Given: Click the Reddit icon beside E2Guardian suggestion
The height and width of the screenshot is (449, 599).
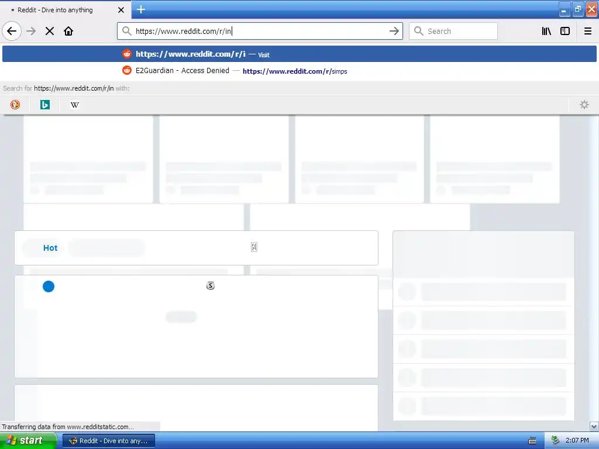Looking at the screenshot, I should pos(127,71).
